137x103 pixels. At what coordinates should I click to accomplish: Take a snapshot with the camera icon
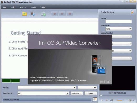tap(130, 100)
